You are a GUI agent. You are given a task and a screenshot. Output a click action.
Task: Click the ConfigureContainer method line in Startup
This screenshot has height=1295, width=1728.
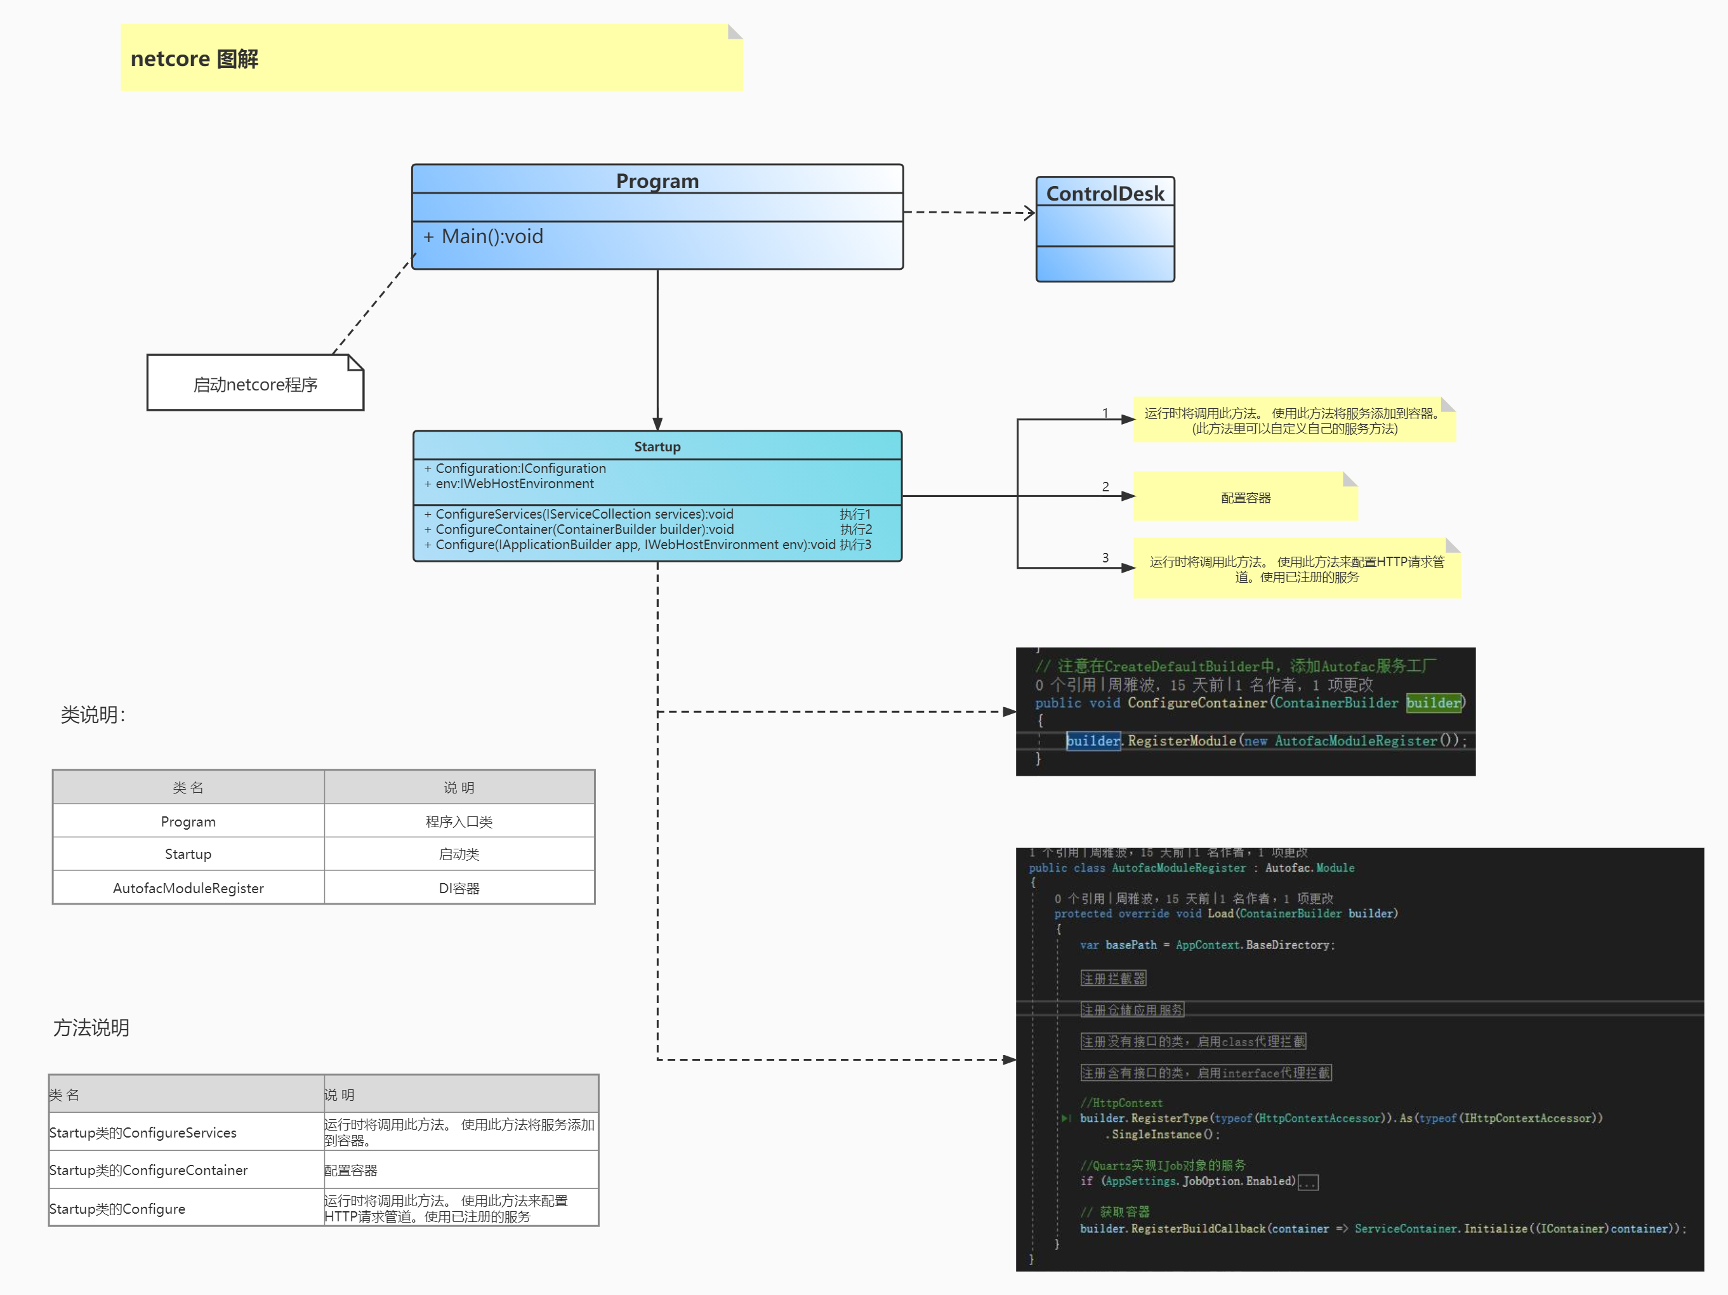click(584, 530)
